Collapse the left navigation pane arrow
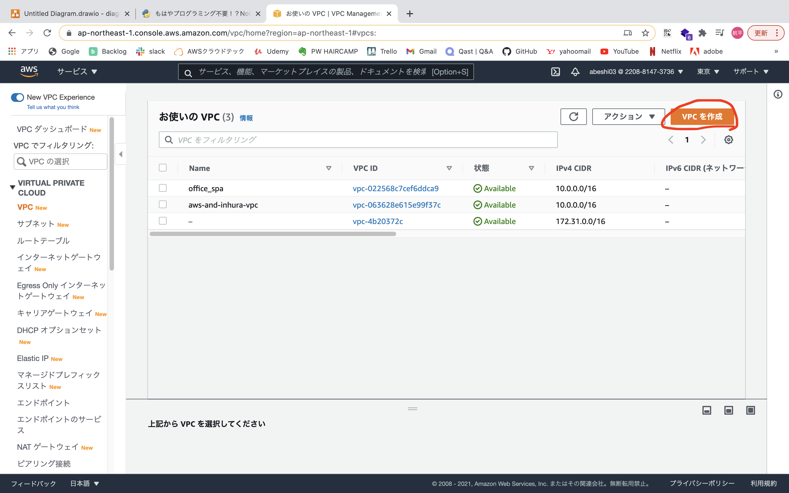 click(121, 154)
